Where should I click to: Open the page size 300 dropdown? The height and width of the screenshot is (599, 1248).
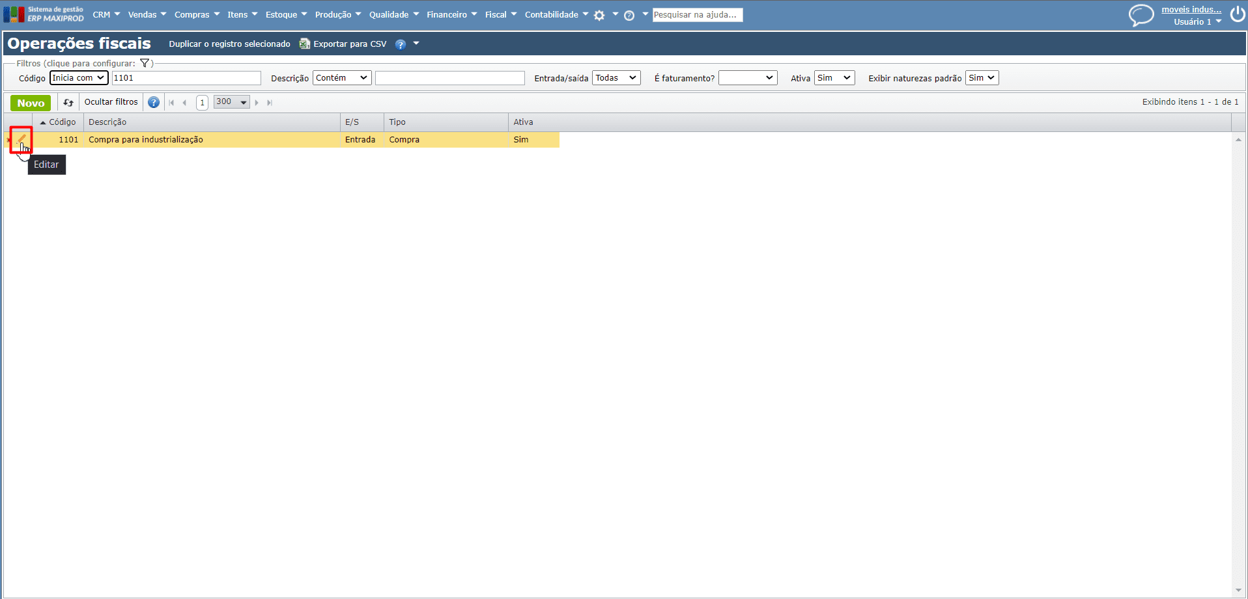[232, 102]
